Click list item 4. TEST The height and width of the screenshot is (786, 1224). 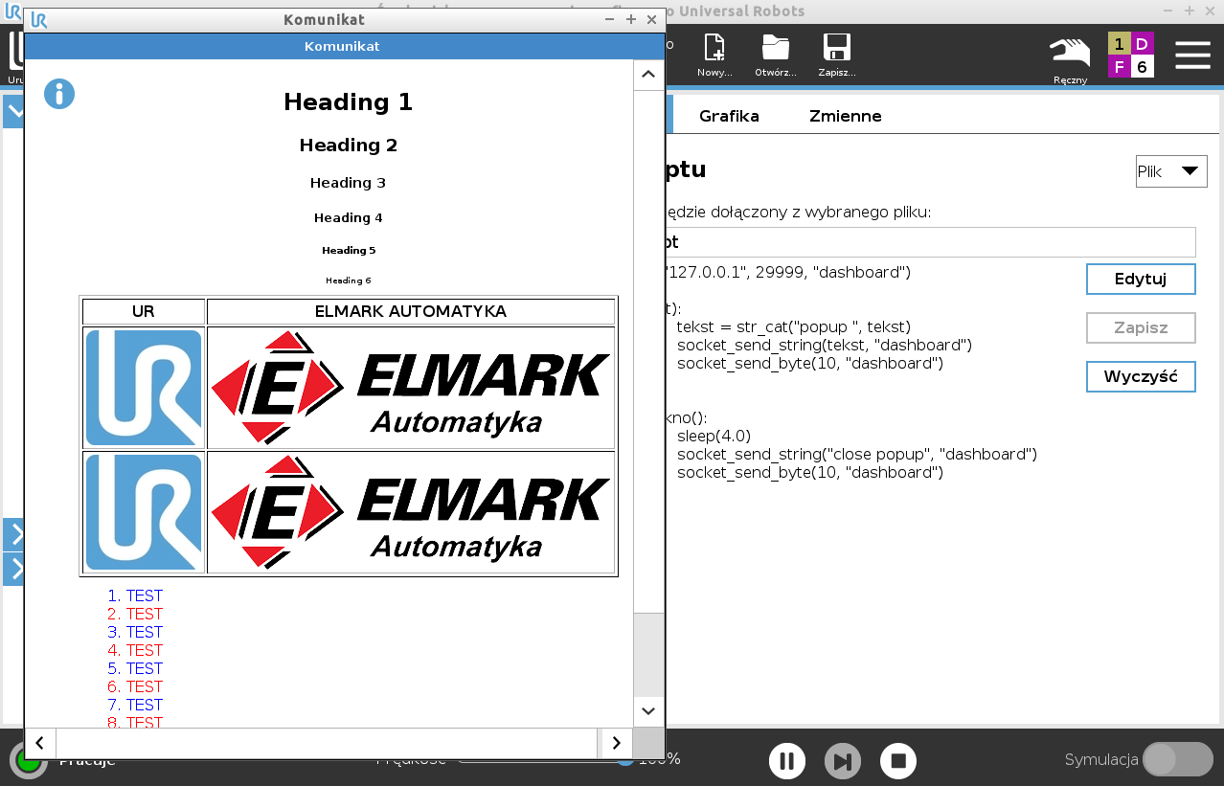coord(135,650)
